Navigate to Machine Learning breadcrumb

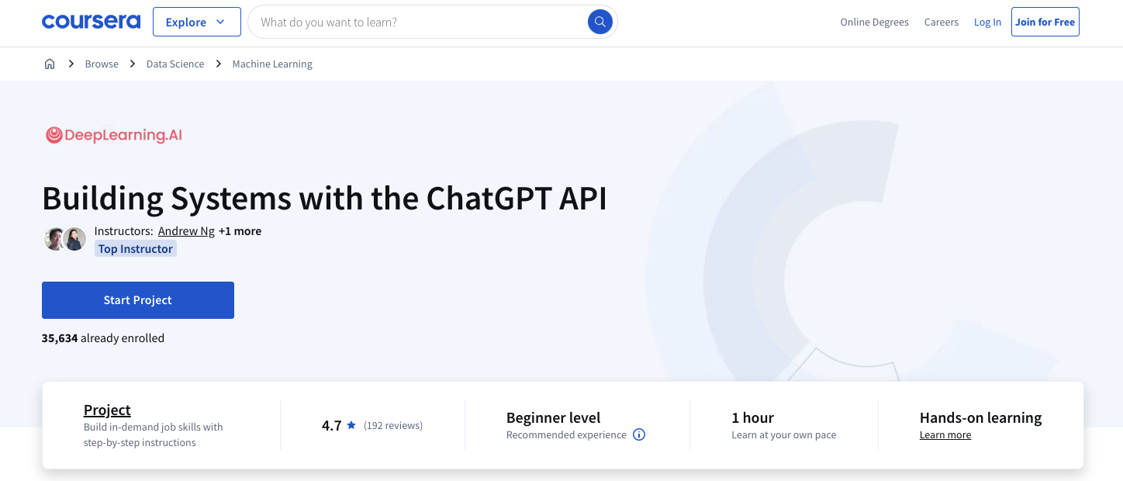(x=272, y=64)
